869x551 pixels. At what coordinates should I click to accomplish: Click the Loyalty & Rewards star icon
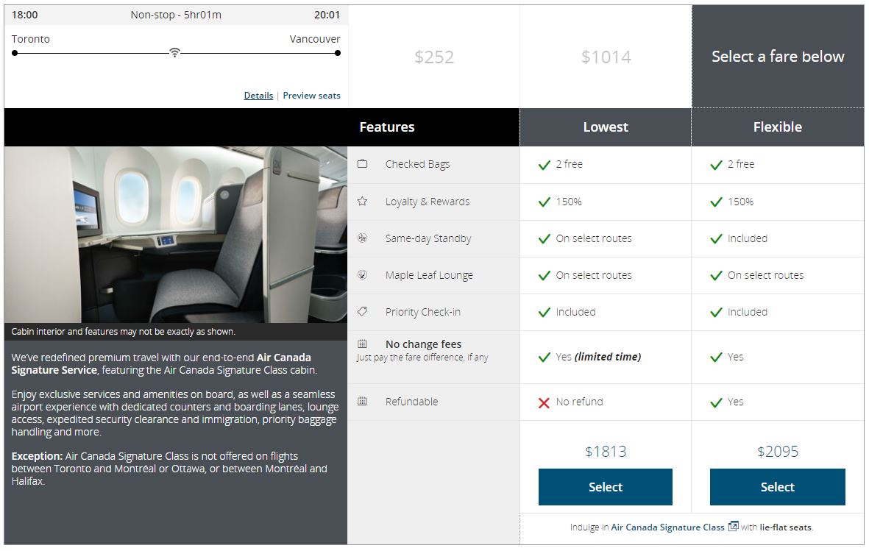click(x=362, y=201)
